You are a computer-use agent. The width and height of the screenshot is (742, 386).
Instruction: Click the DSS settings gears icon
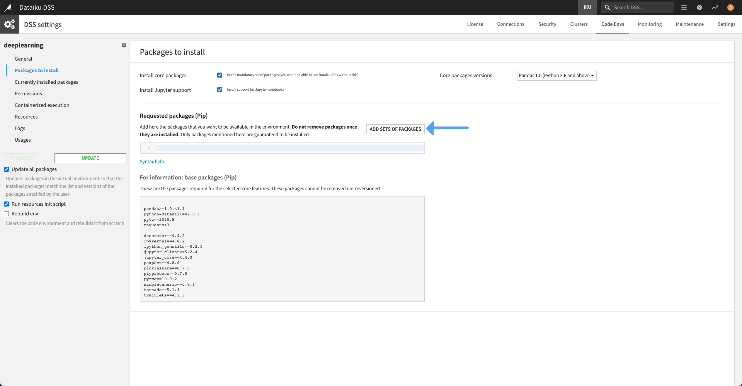coord(10,24)
